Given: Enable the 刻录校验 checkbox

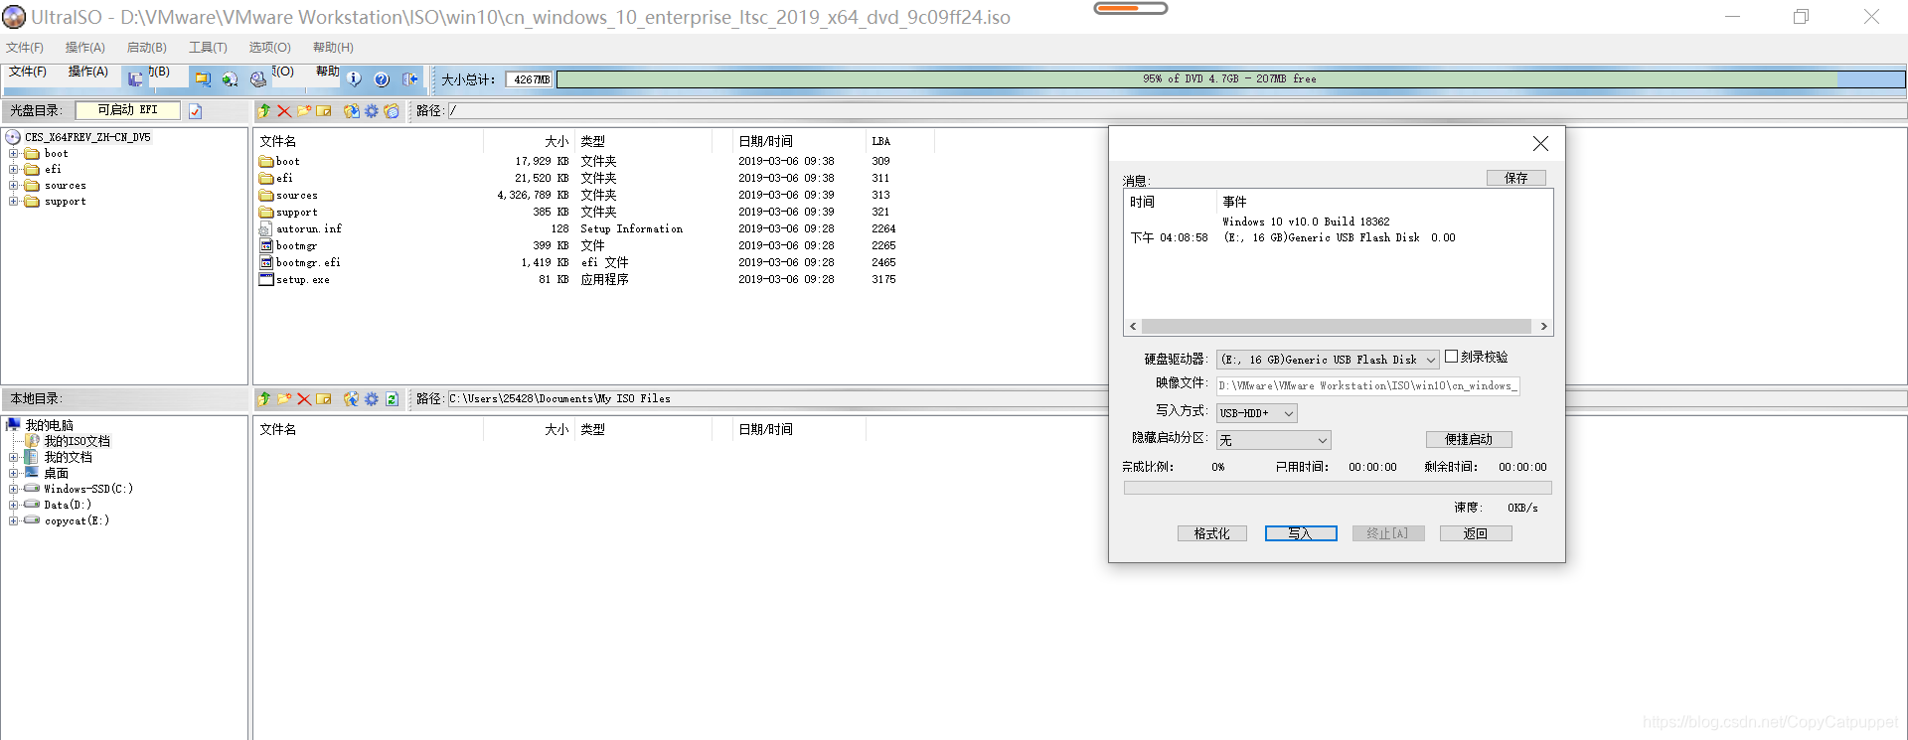Looking at the screenshot, I should click(x=1451, y=357).
